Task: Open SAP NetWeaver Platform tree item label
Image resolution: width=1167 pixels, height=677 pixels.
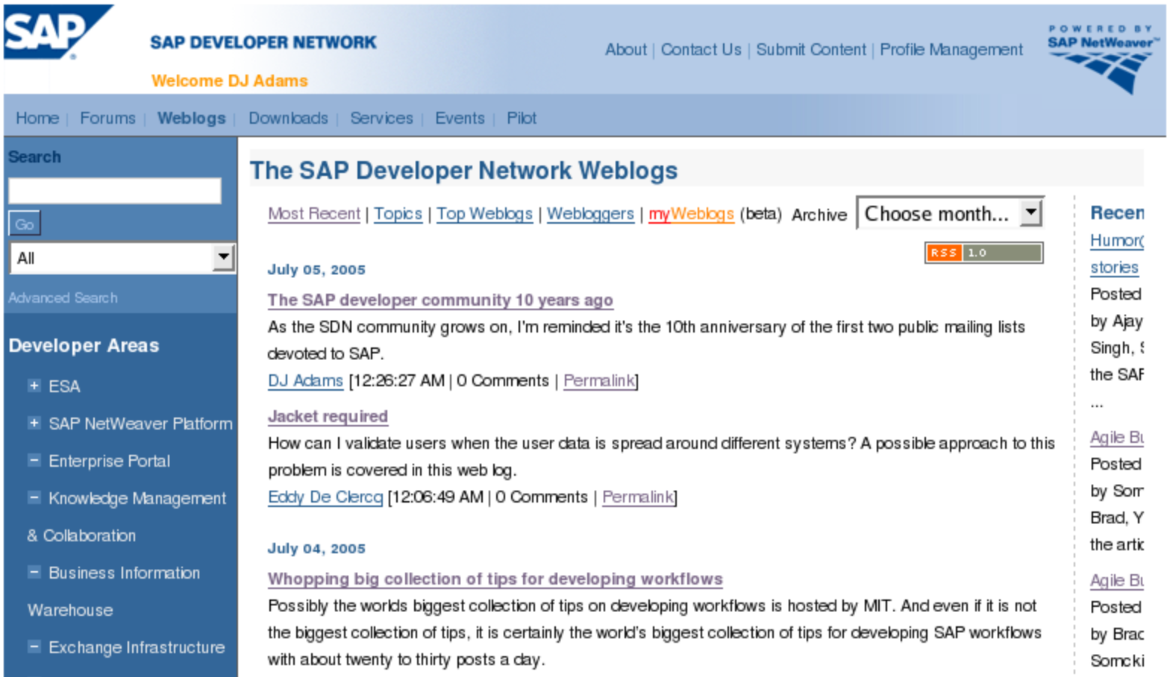Action: [140, 423]
